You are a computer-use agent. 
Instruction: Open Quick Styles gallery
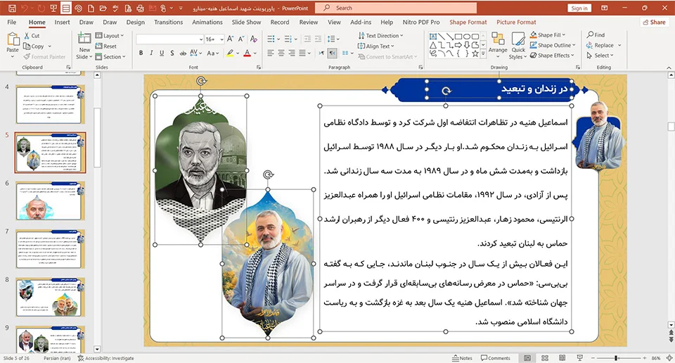(x=518, y=46)
